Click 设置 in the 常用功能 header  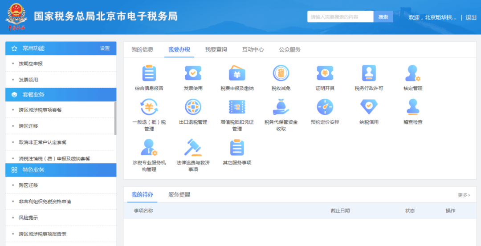coord(105,48)
